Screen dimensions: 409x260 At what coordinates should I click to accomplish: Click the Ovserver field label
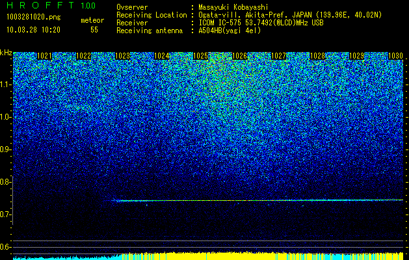[132, 7]
